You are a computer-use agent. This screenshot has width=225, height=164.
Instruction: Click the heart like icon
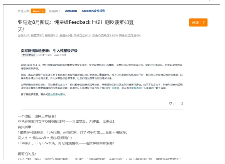tap(170, 103)
